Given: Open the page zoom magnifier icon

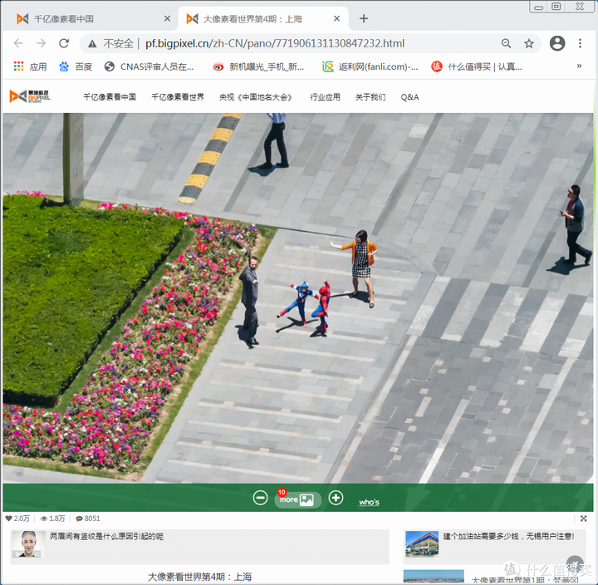Looking at the screenshot, I should pos(506,43).
